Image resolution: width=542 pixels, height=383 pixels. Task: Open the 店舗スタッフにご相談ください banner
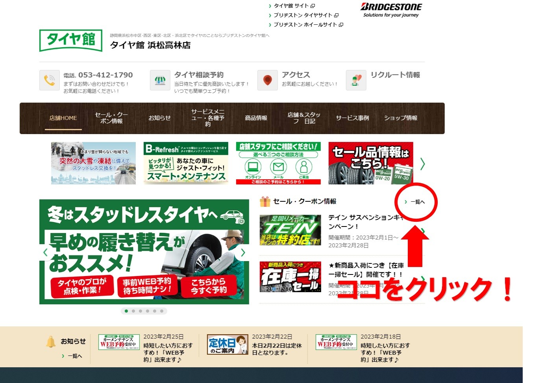[278, 163]
